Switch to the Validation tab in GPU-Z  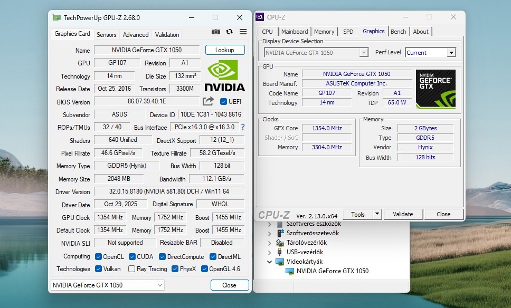click(x=167, y=34)
